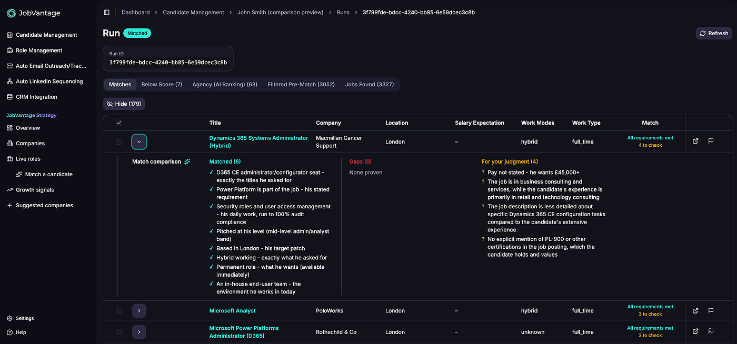
Task: Click the Companies building icon
Action: click(10, 143)
